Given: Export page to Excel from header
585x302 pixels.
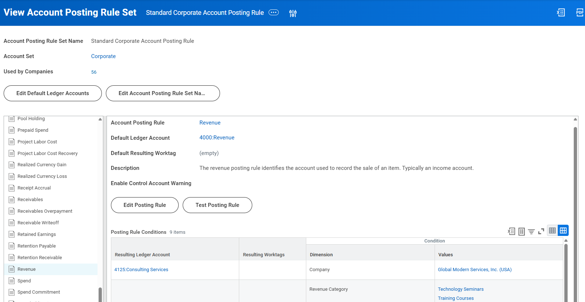Looking at the screenshot, I should 561,12.
